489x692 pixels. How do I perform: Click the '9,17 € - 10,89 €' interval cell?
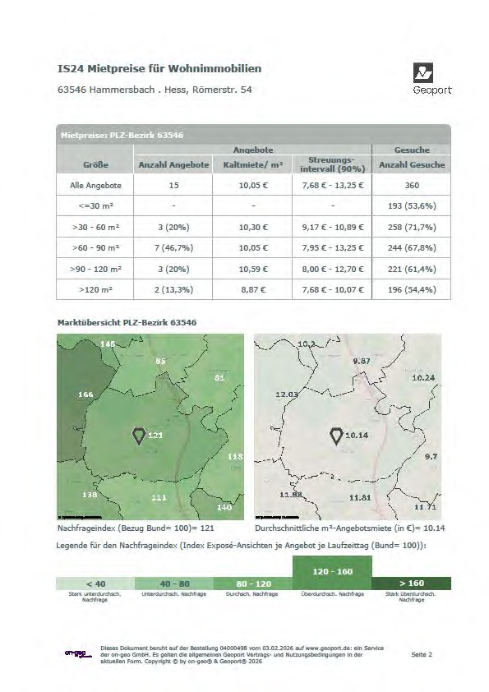332,228
